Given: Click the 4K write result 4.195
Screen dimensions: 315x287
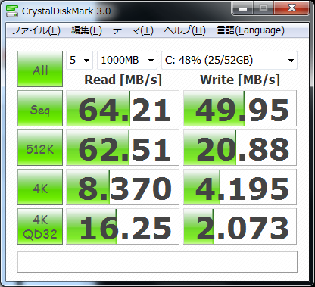Looking at the screenshot, I should (240, 187).
